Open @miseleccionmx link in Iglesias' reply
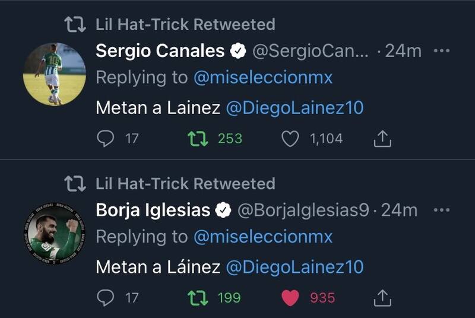Screen dimensions: 475x318 [x=263, y=236]
